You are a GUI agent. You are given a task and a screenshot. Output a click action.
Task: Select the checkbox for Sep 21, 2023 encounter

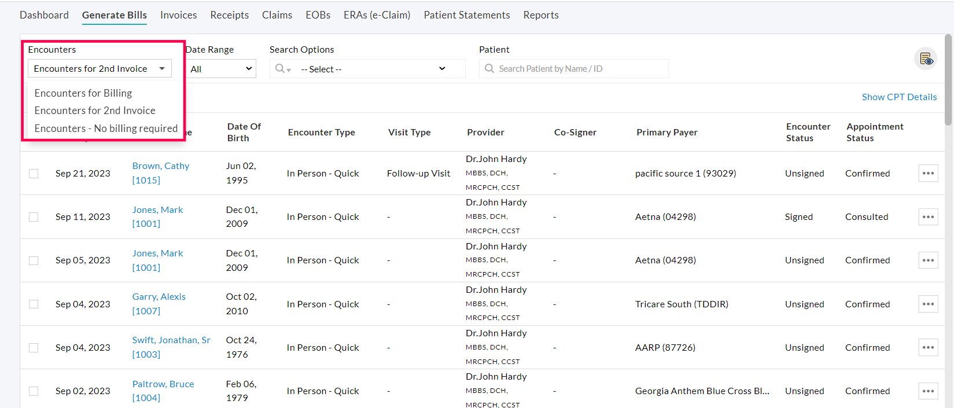click(x=34, y=174)
